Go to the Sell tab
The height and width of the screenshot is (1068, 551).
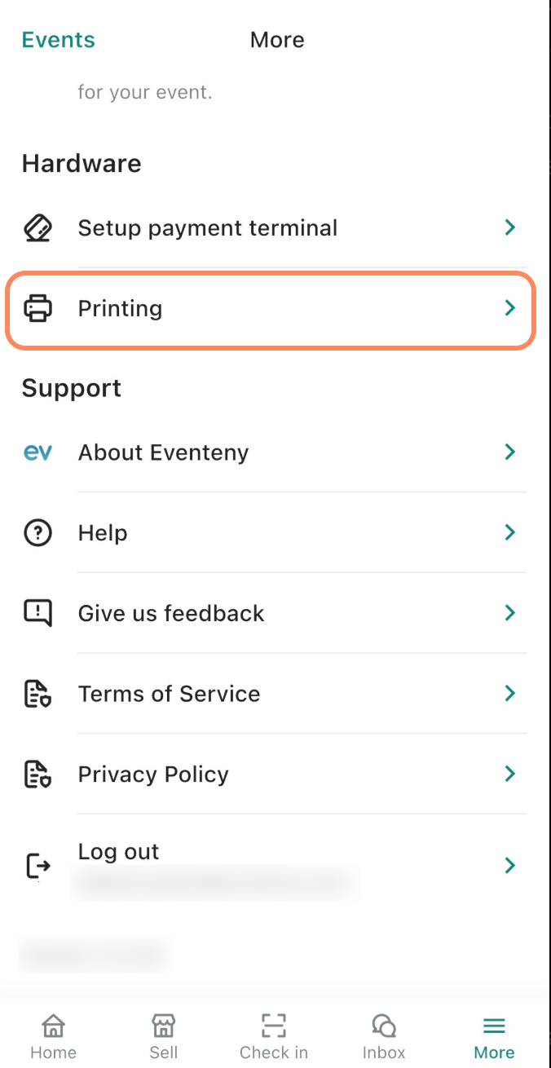click(164, 1037)
